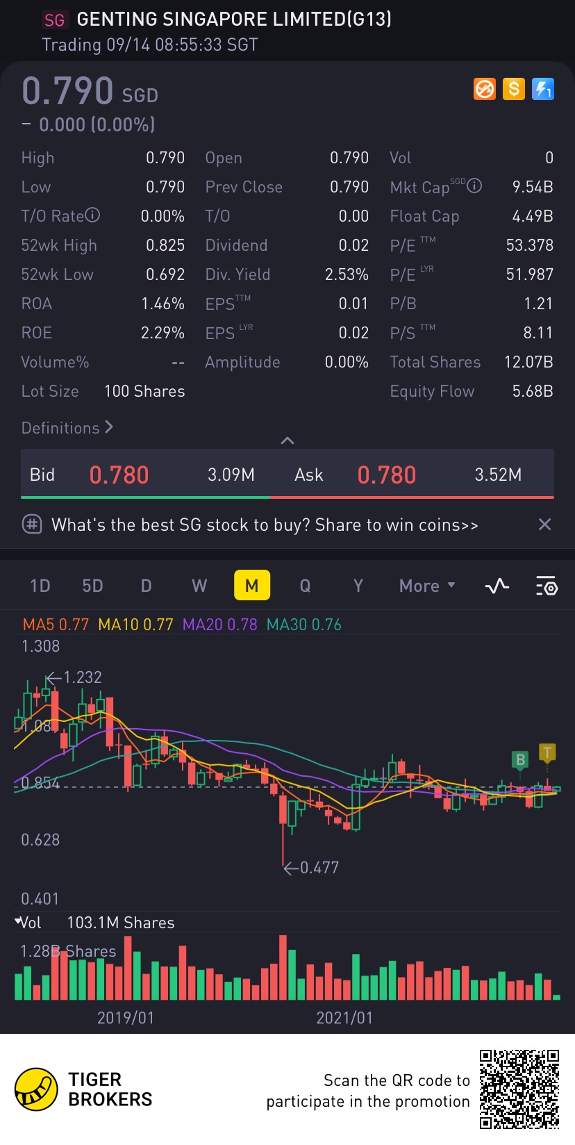Open T/O Rate info circle icon
The width and height of the screenshot is (575, 1145).
click(92, 215)
